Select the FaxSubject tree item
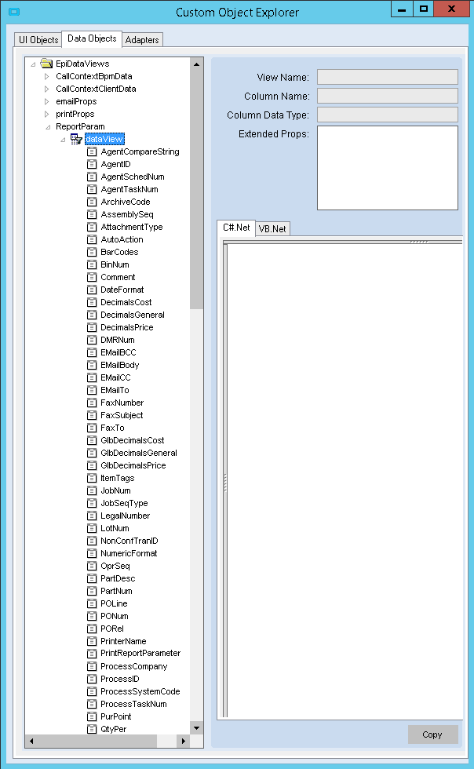474x769 pixels. coord(122,415)
